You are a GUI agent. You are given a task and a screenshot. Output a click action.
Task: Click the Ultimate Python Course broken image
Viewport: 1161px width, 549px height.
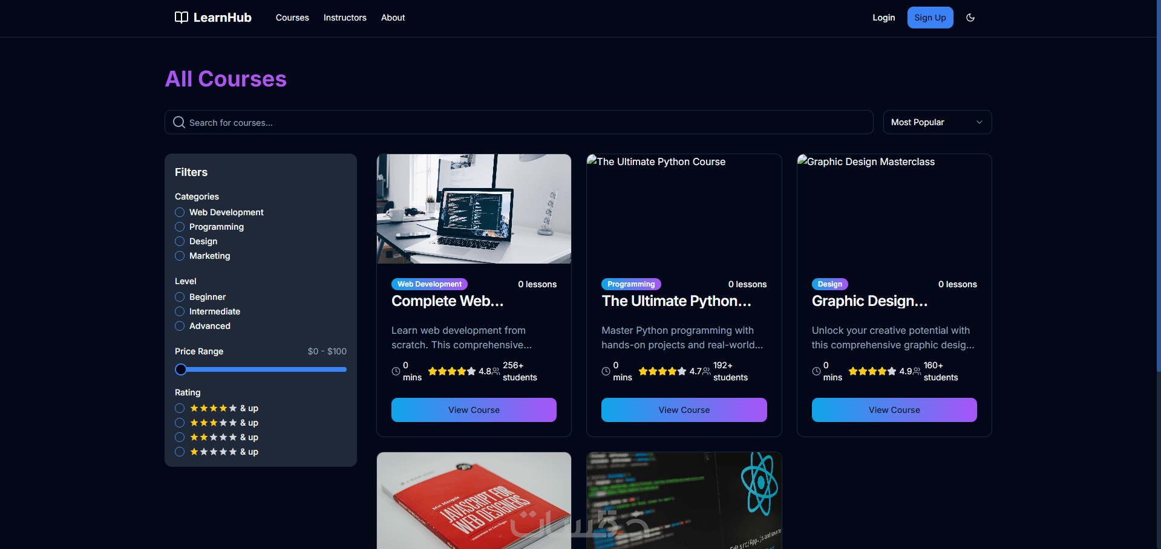[x=684, y=209]
